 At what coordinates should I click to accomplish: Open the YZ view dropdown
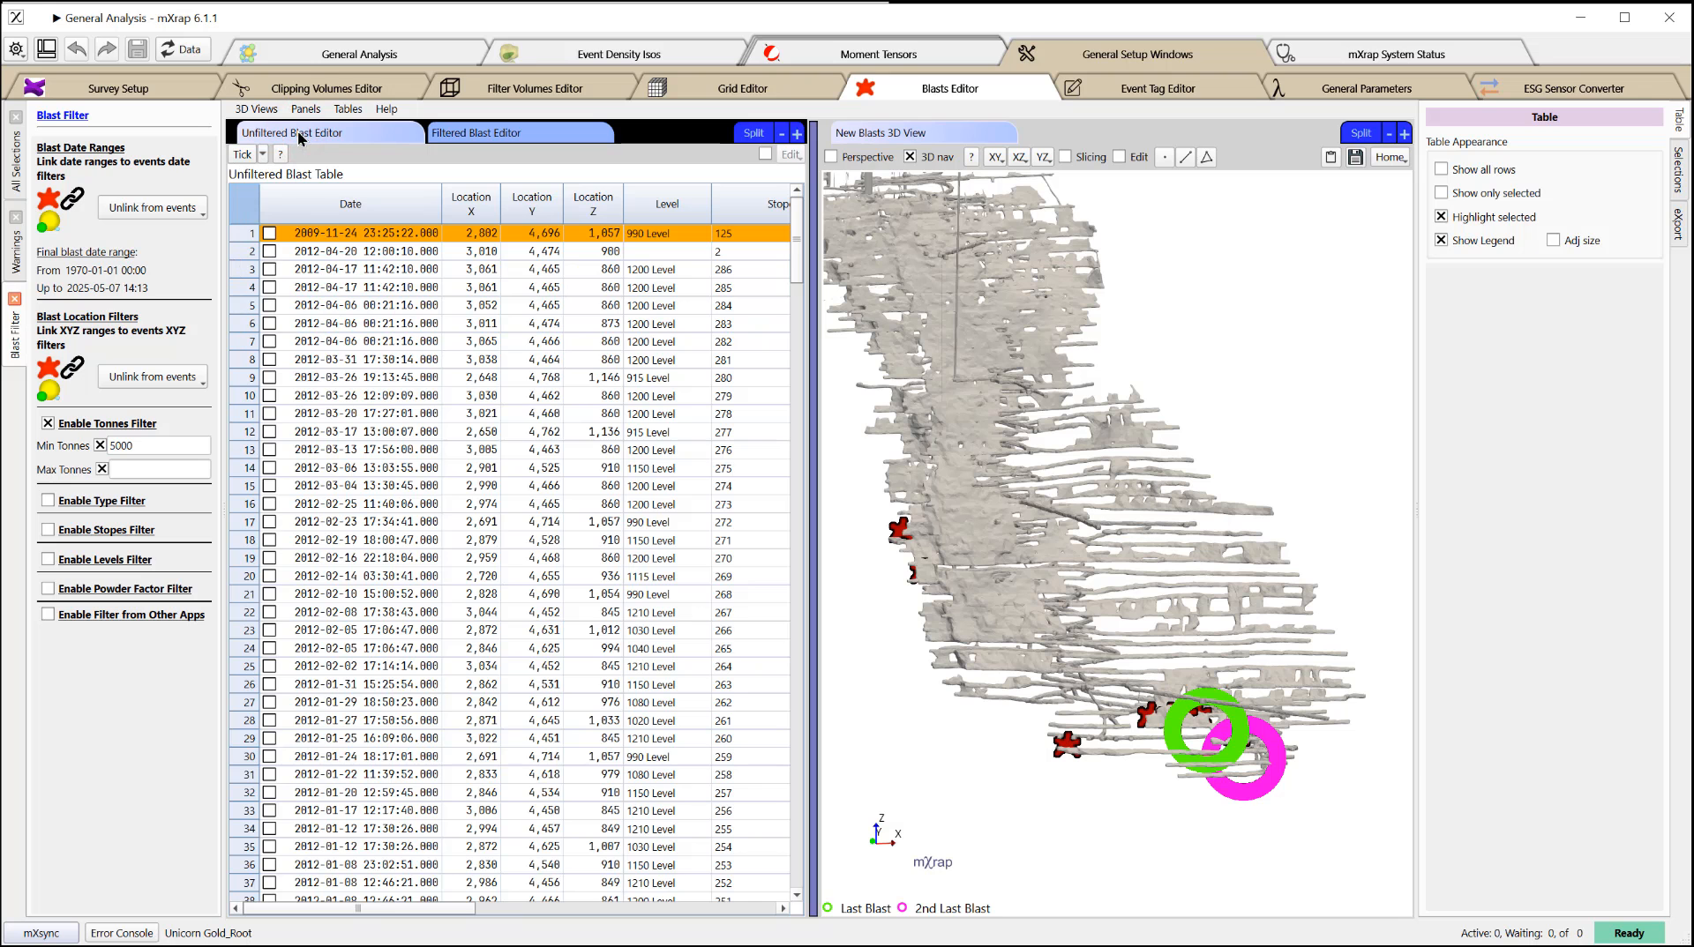1044,157
